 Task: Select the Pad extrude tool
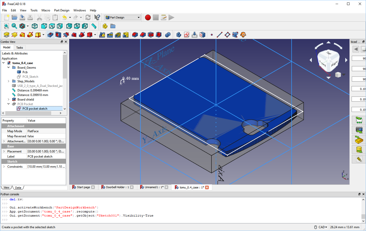(7, 35)
